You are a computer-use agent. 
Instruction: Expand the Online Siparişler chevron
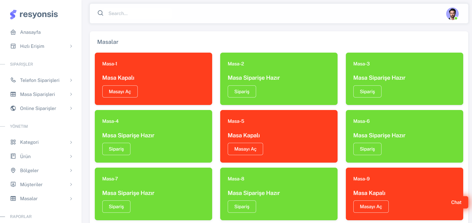pyautogui.click(x=71, y=108)
